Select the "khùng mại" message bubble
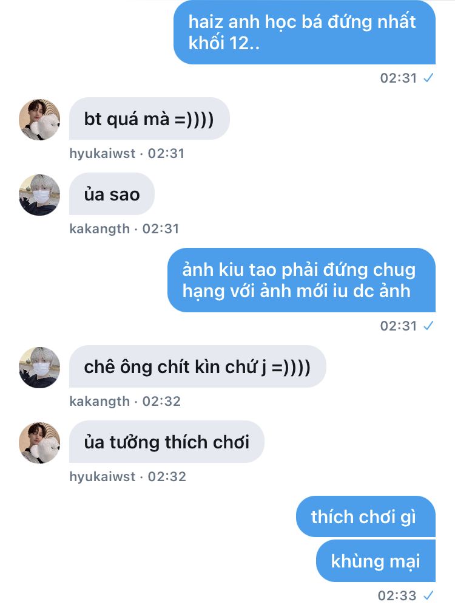 (x=376, y=561)
